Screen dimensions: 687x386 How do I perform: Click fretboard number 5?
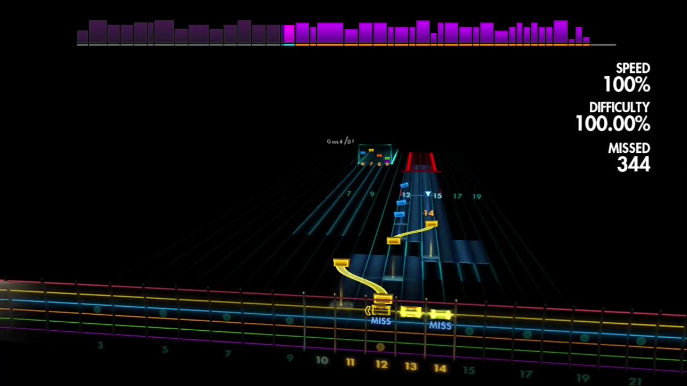165,350
